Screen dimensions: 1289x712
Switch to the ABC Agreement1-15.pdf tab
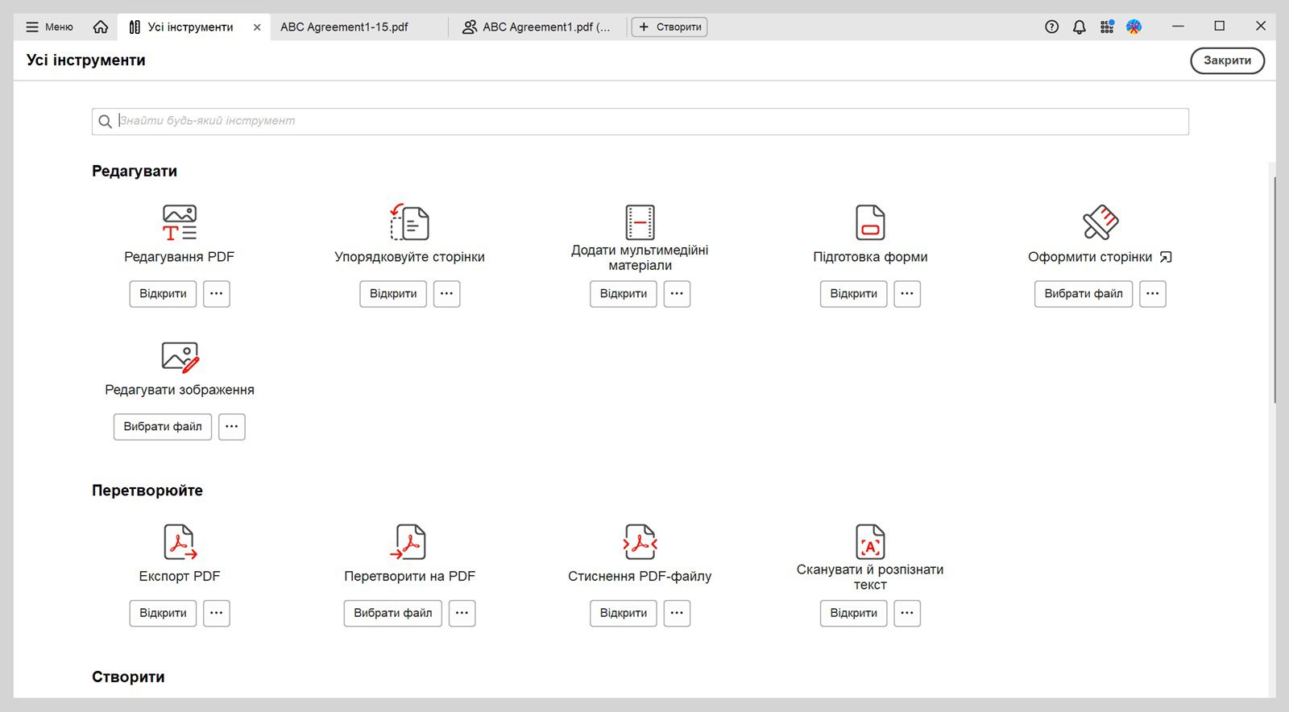(344, 27)
